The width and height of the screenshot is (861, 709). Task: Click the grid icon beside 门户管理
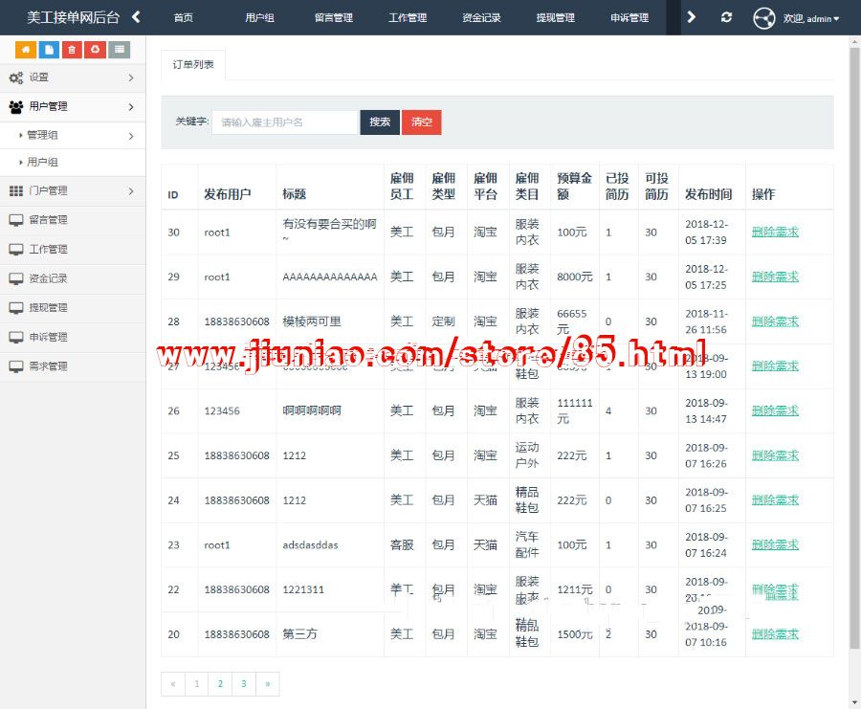pyautogui.click(x=16, y=190)
